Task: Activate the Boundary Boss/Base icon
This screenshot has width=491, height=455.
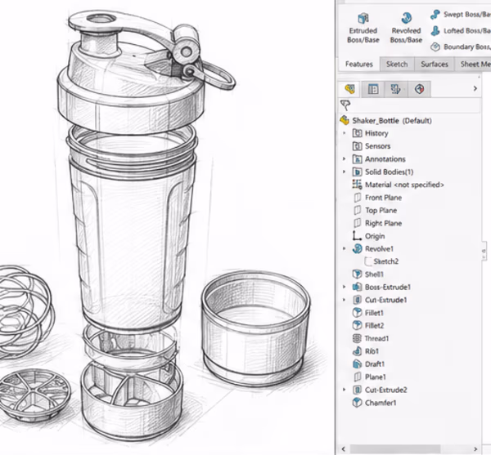Action: 435,47
